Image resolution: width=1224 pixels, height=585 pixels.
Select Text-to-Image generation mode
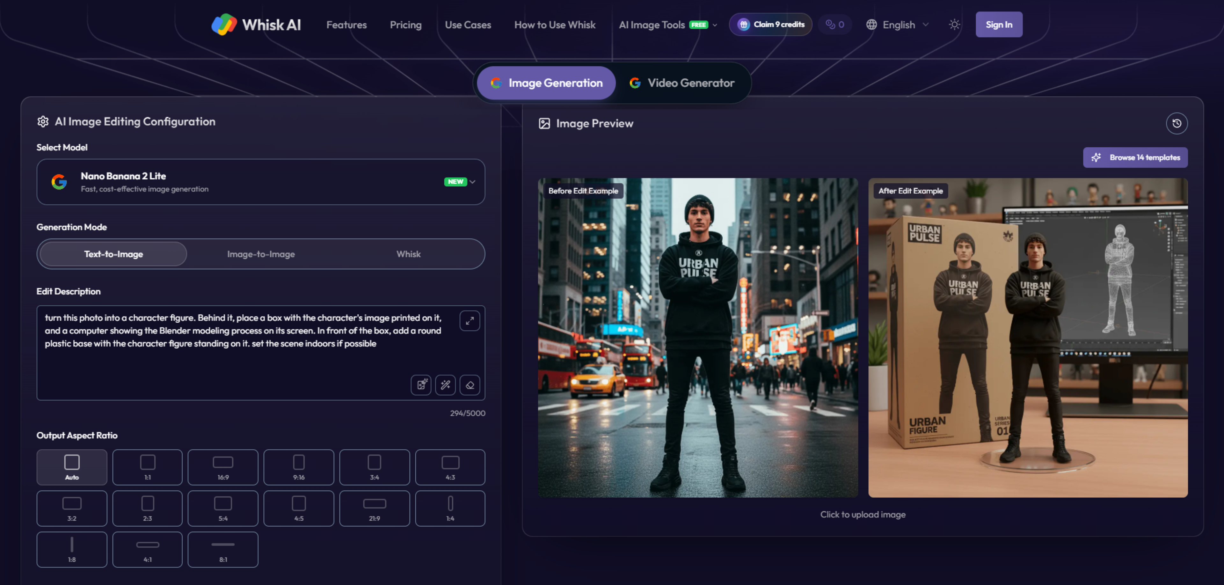[113, 254]
